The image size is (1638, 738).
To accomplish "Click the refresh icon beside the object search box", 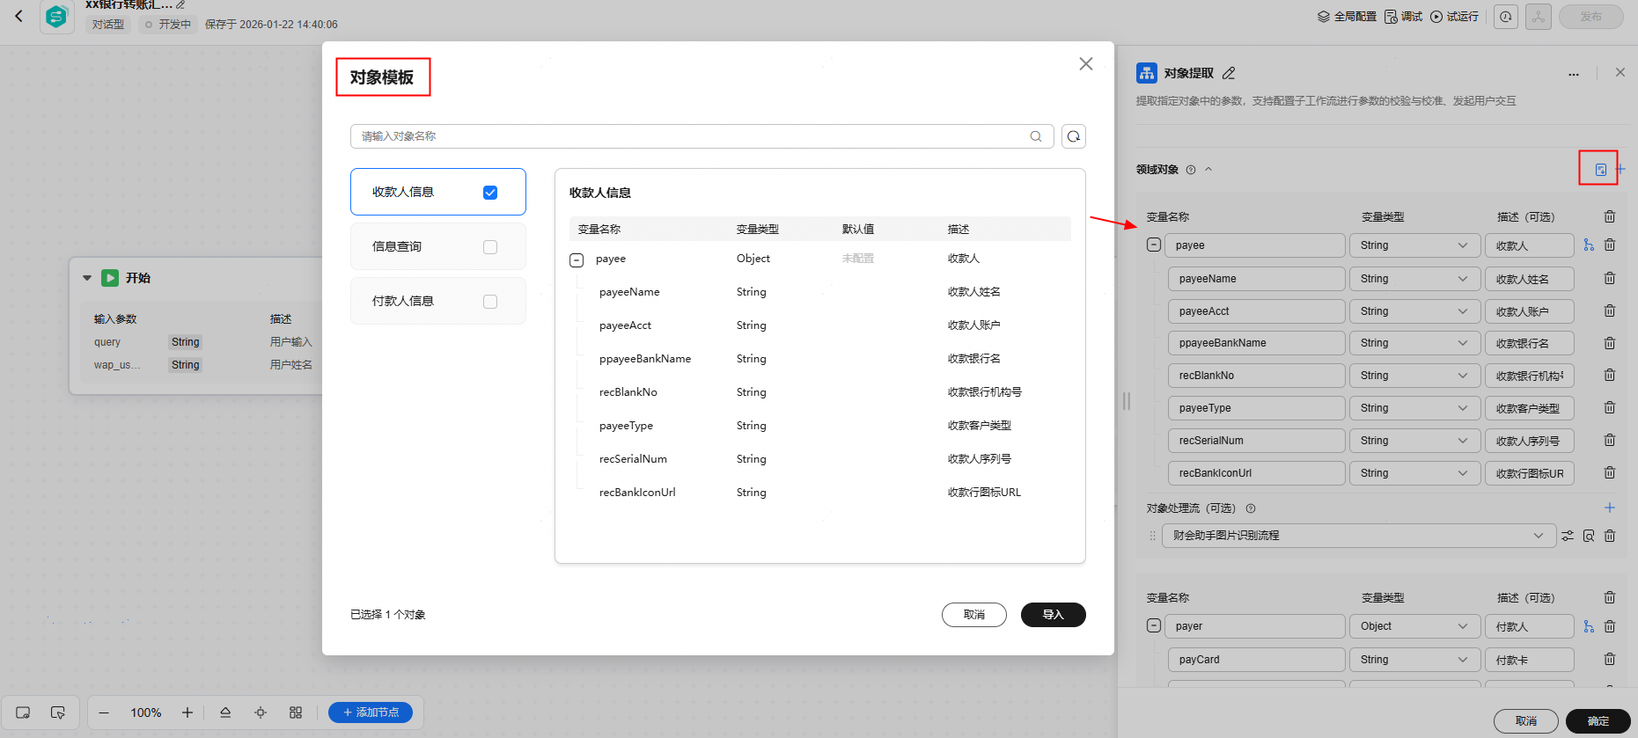I will [1073, 136].
